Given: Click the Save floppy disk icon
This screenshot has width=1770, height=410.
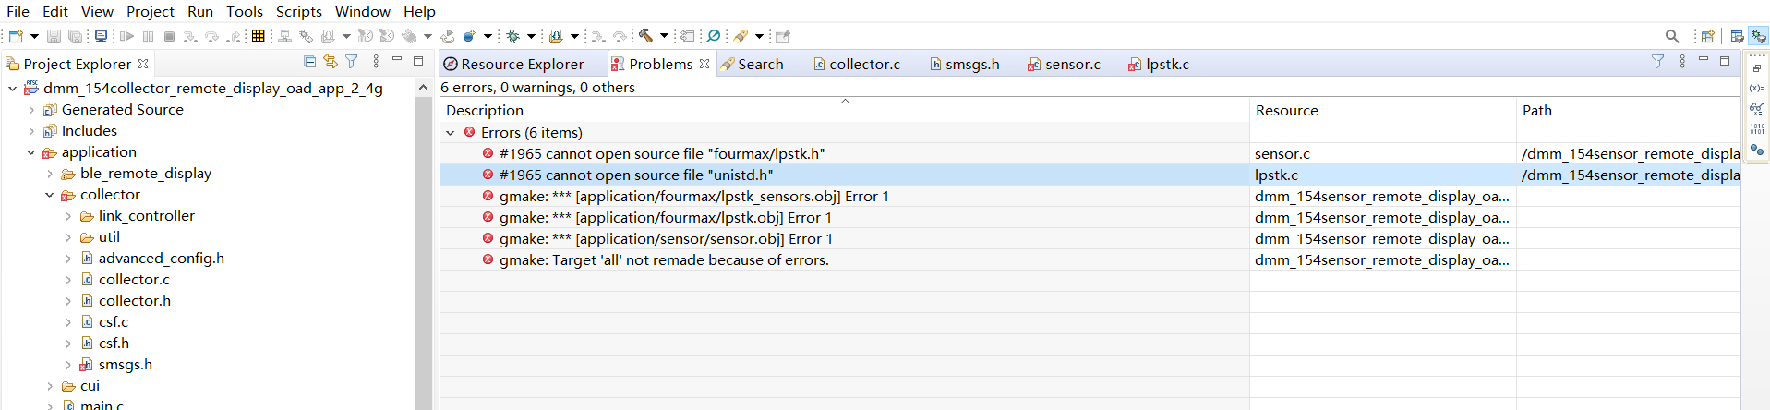Looking at the screenshot, I should click(54, 36).
